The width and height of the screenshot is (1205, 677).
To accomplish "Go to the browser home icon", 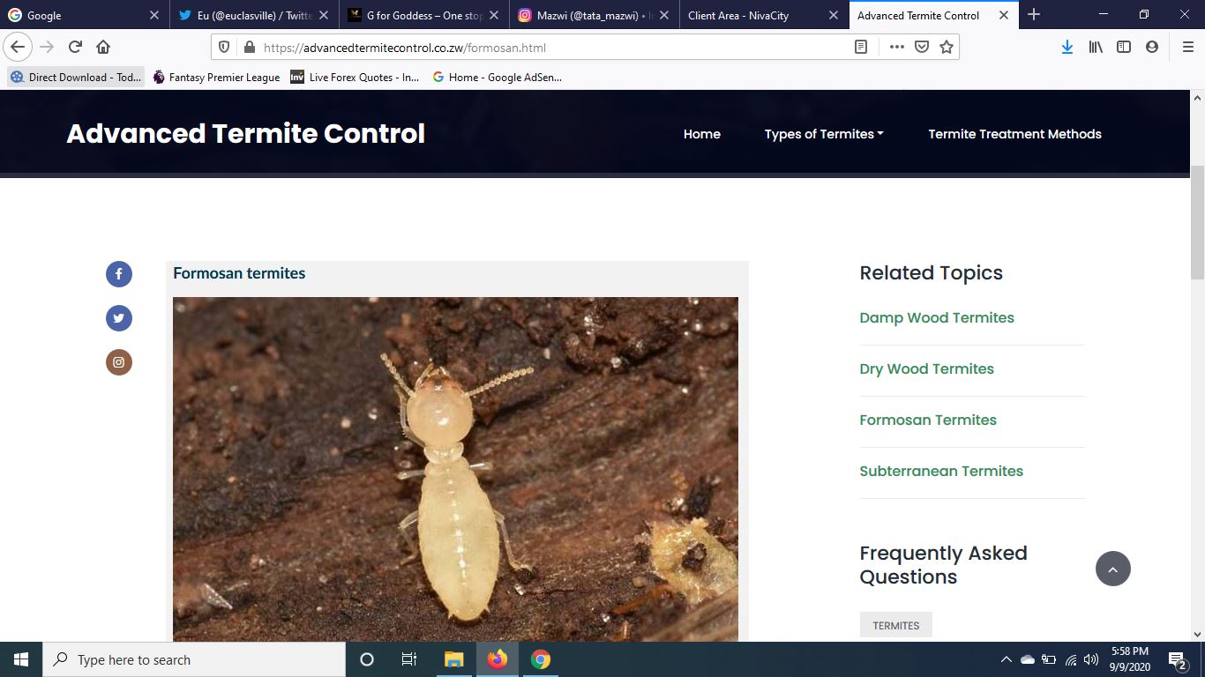I will (x=103, y=47).
